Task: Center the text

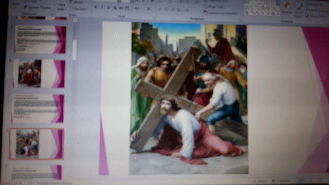Action: [x=167, y=9]
